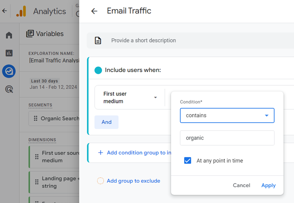Grab First user source medium drag handle

(37, 157)
